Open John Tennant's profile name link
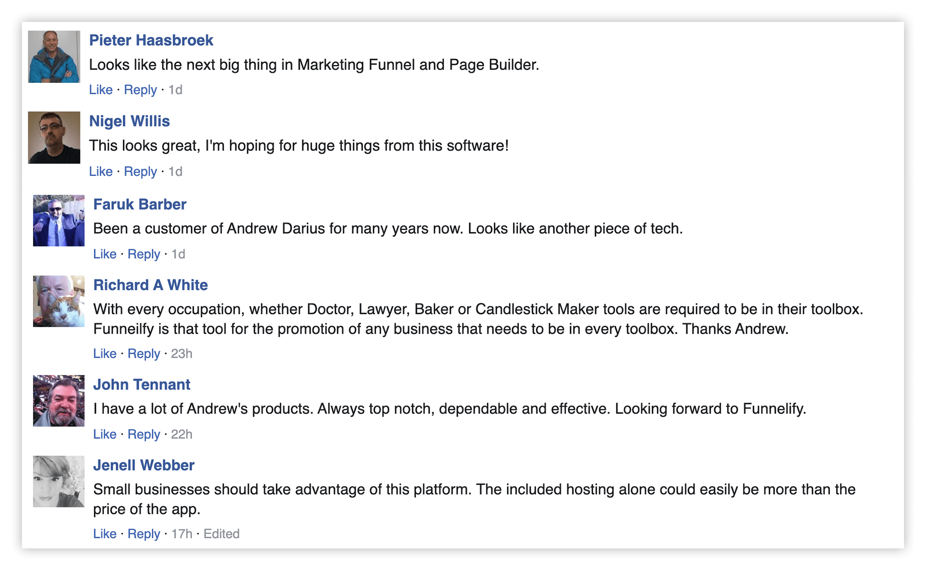 [142, 384]
